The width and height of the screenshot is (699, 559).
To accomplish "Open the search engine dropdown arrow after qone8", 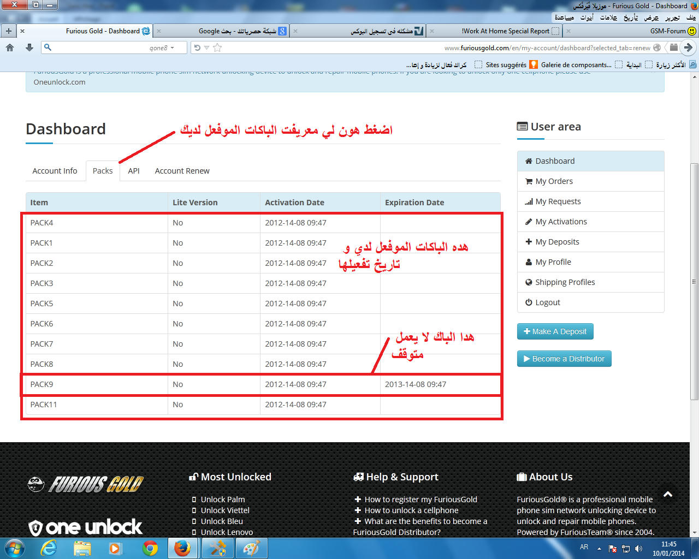I will pos(172,48).
